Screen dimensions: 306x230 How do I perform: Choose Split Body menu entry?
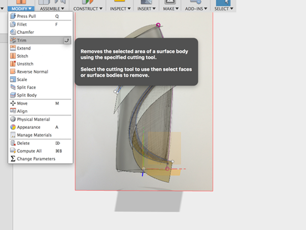(40, 95)
